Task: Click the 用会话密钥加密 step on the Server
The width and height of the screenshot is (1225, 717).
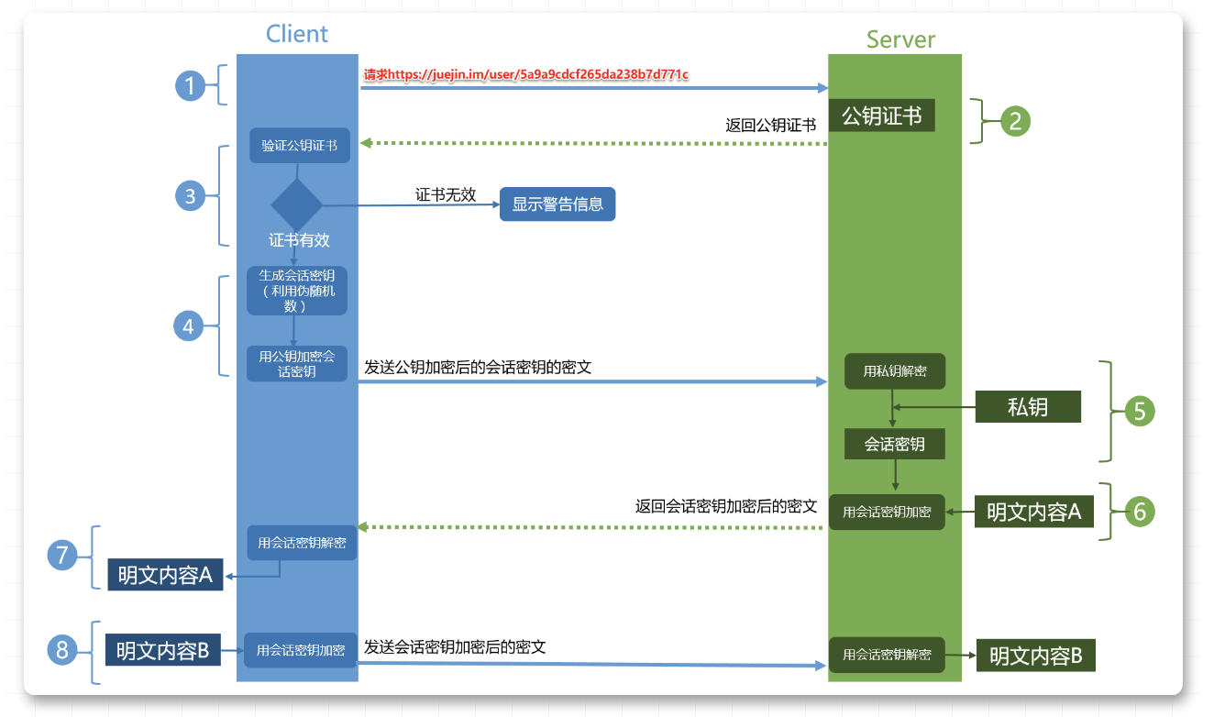Action: pos(887,512)
